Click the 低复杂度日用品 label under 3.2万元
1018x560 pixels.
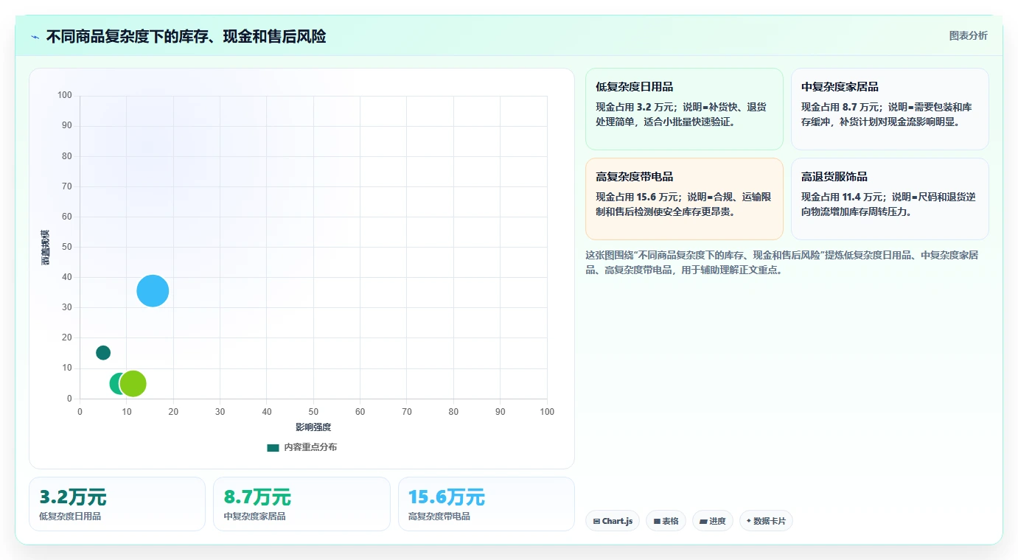click(x=70, y=517)
